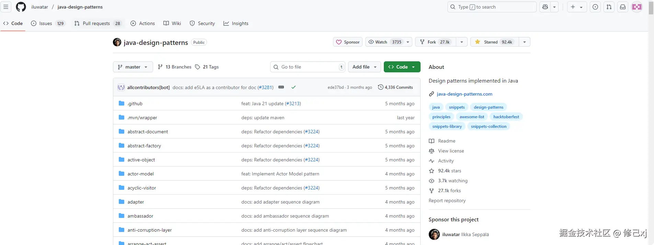Open java-design-patterns.com website link
The height and width of the screenshot is (245, 654).
[464, 94]
